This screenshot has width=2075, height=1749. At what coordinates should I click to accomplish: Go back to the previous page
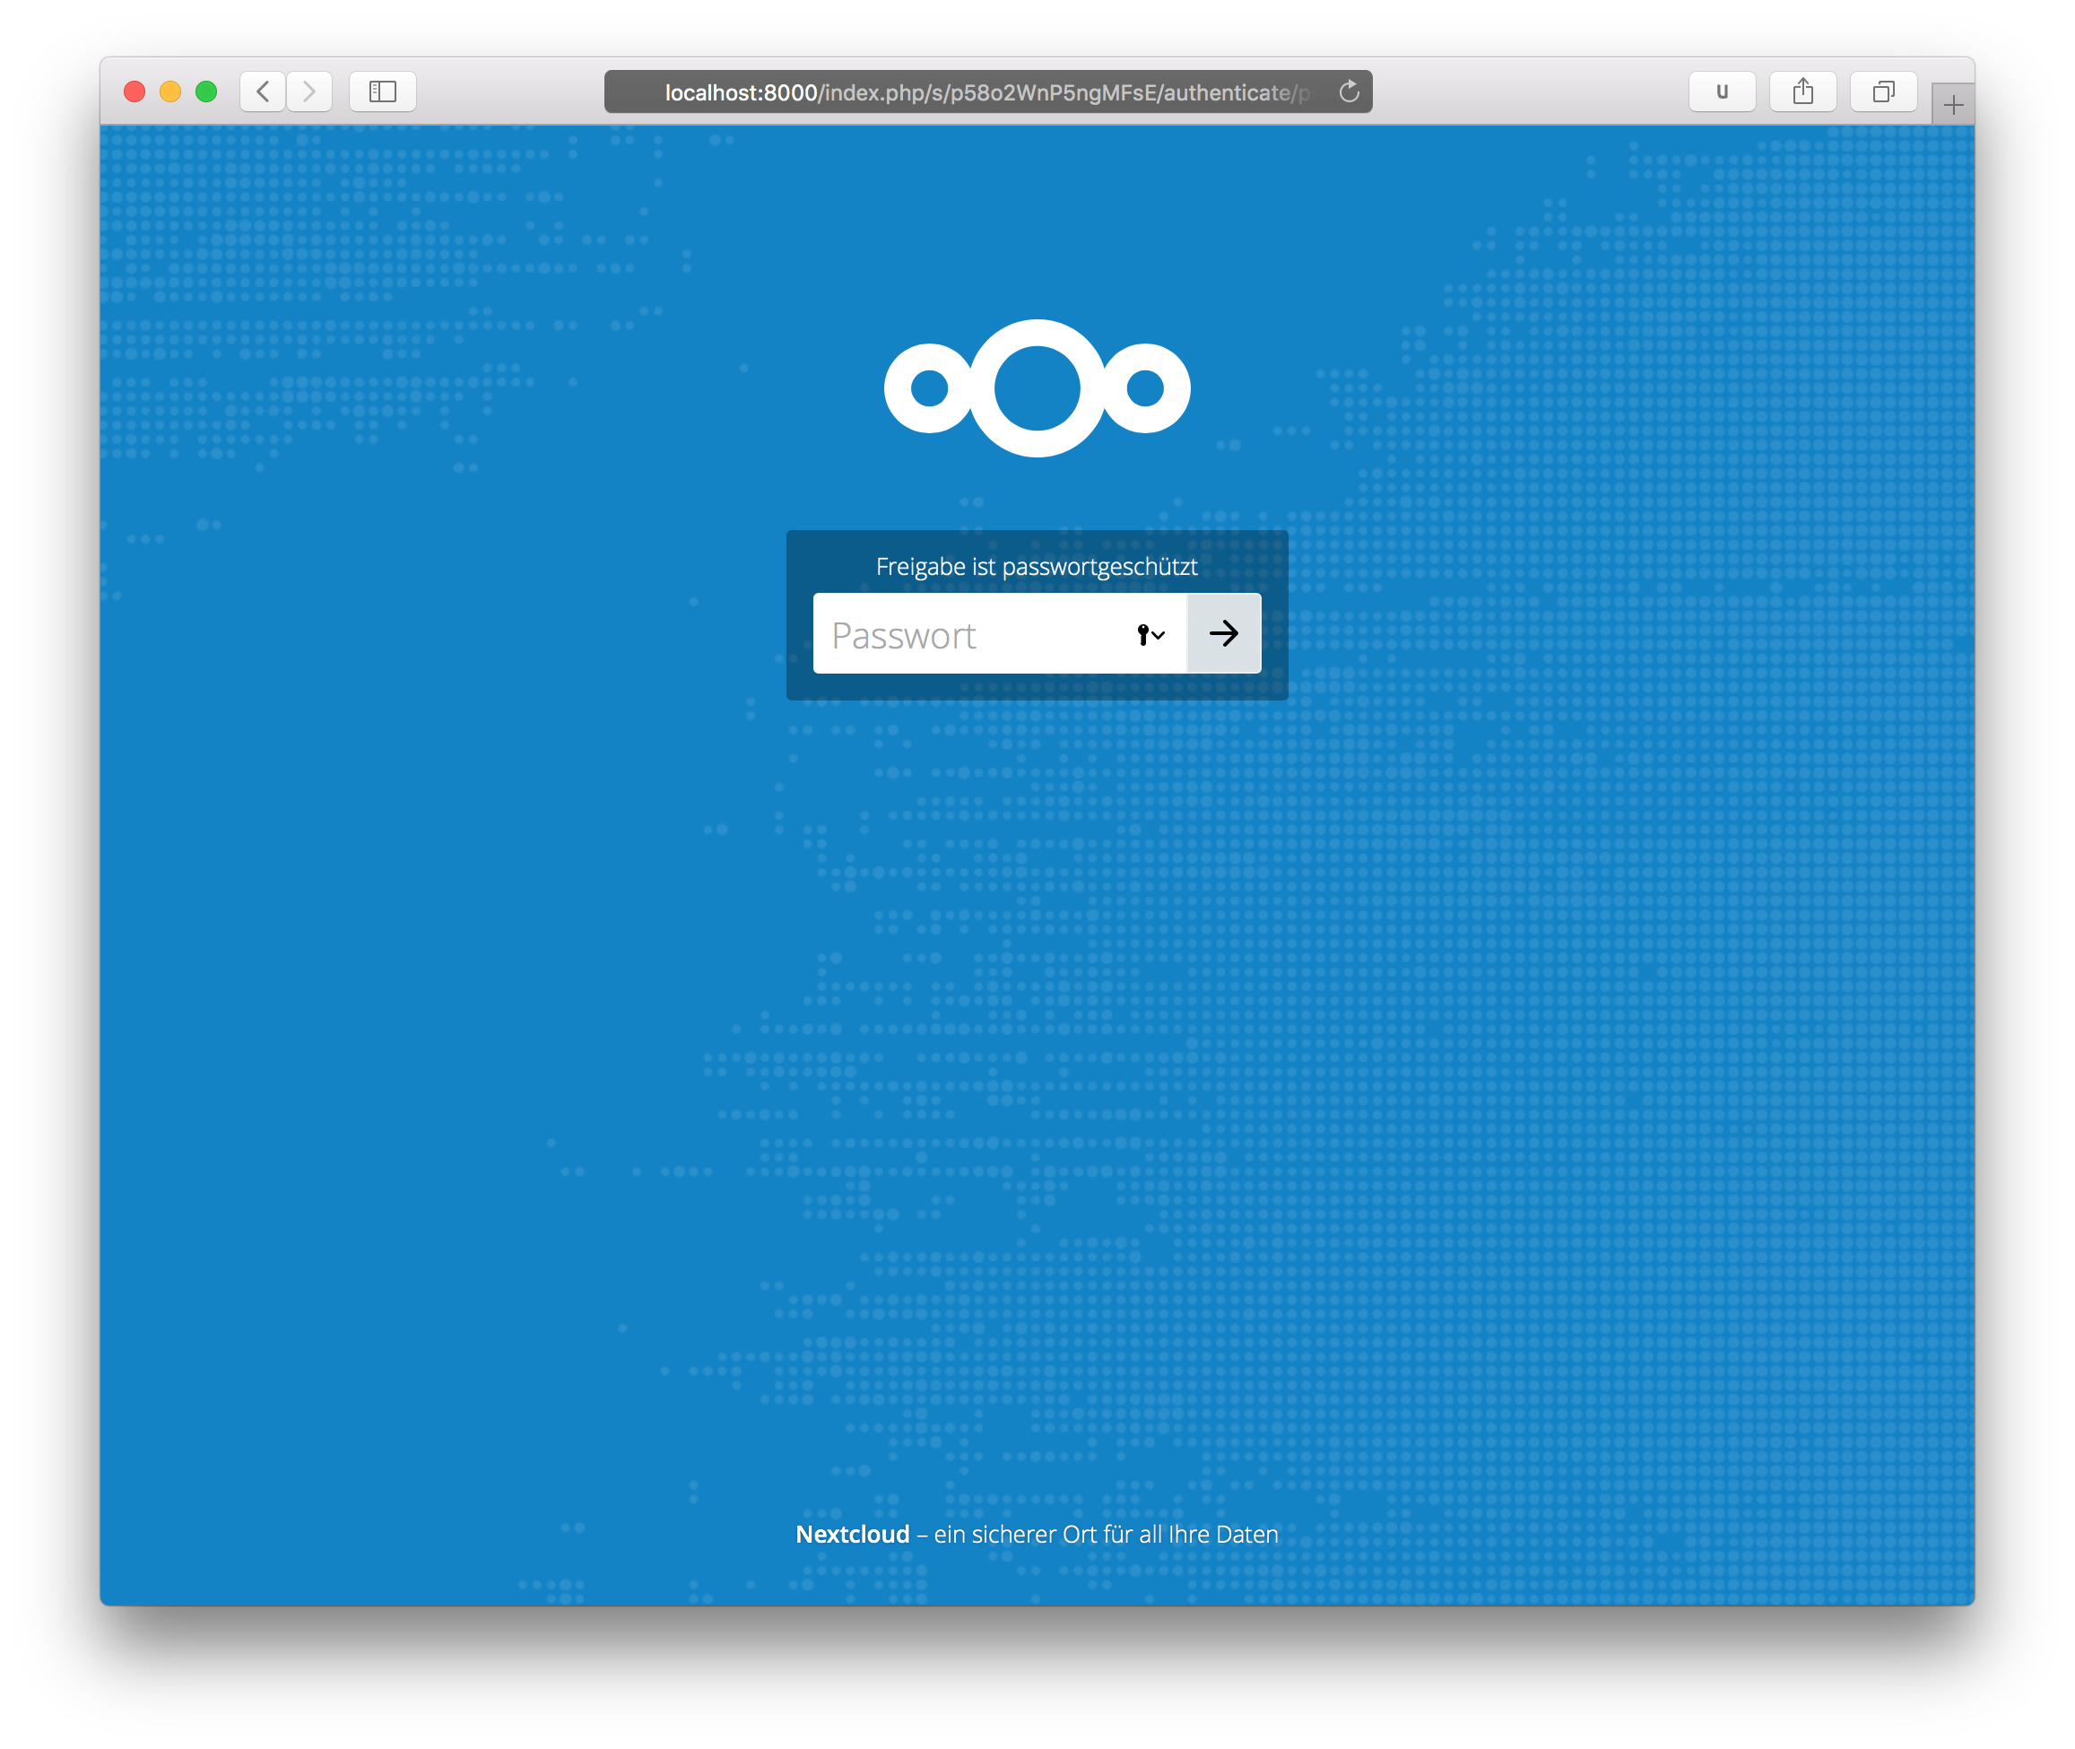[x=263, y=92]
